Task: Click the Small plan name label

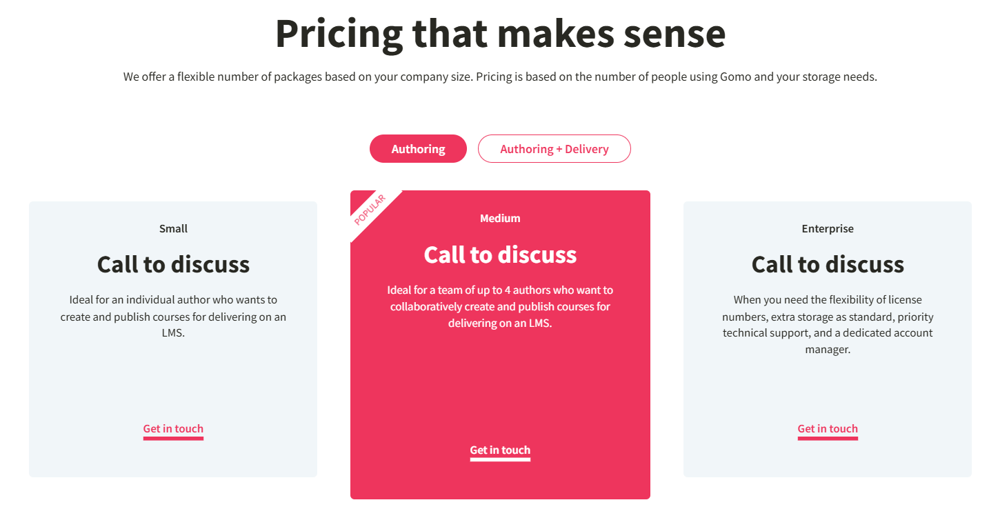Action: (173, 228)
